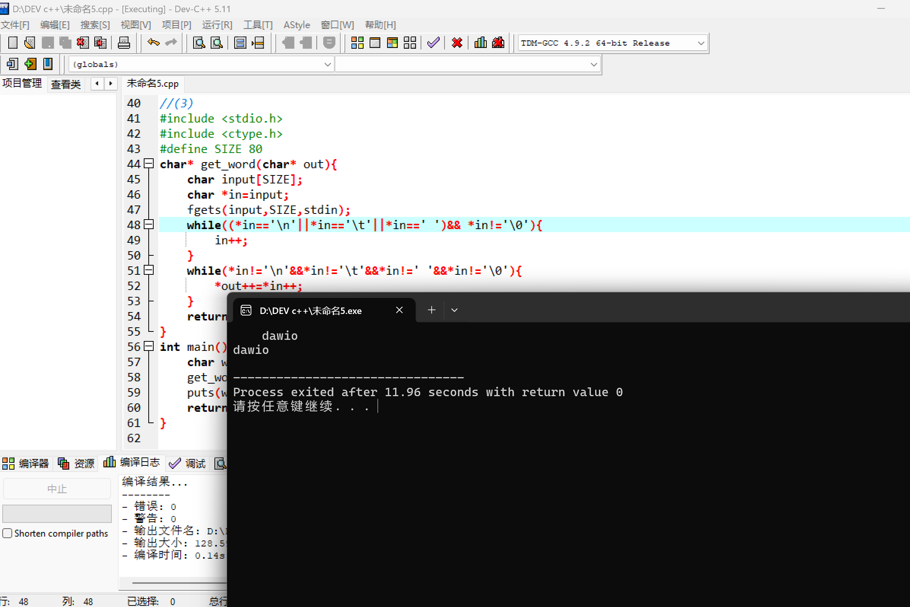Open the TDM-GCC compiler selection dropdown

[701, 43]
